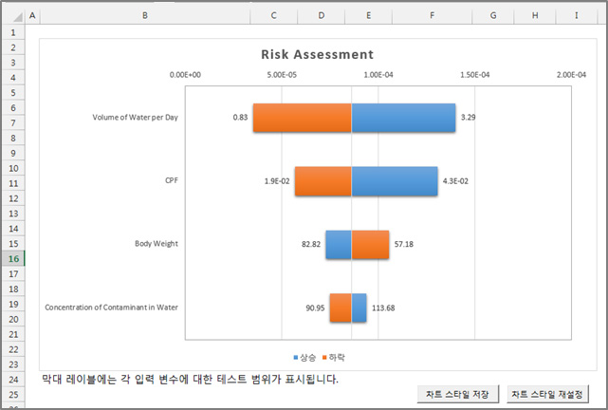Click data label 3.29
This screenshot has width=608, height=410.
468,117
